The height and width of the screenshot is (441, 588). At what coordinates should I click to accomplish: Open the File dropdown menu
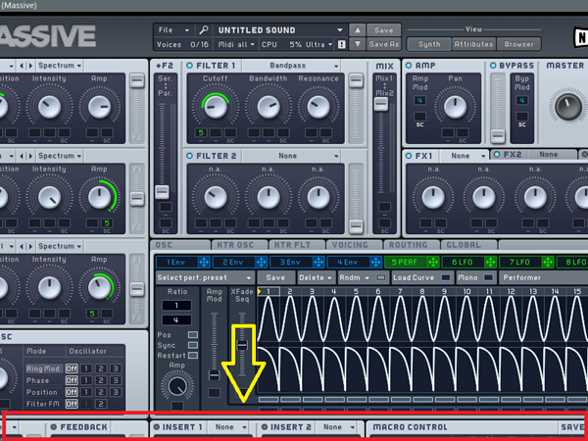coord(174,30)
